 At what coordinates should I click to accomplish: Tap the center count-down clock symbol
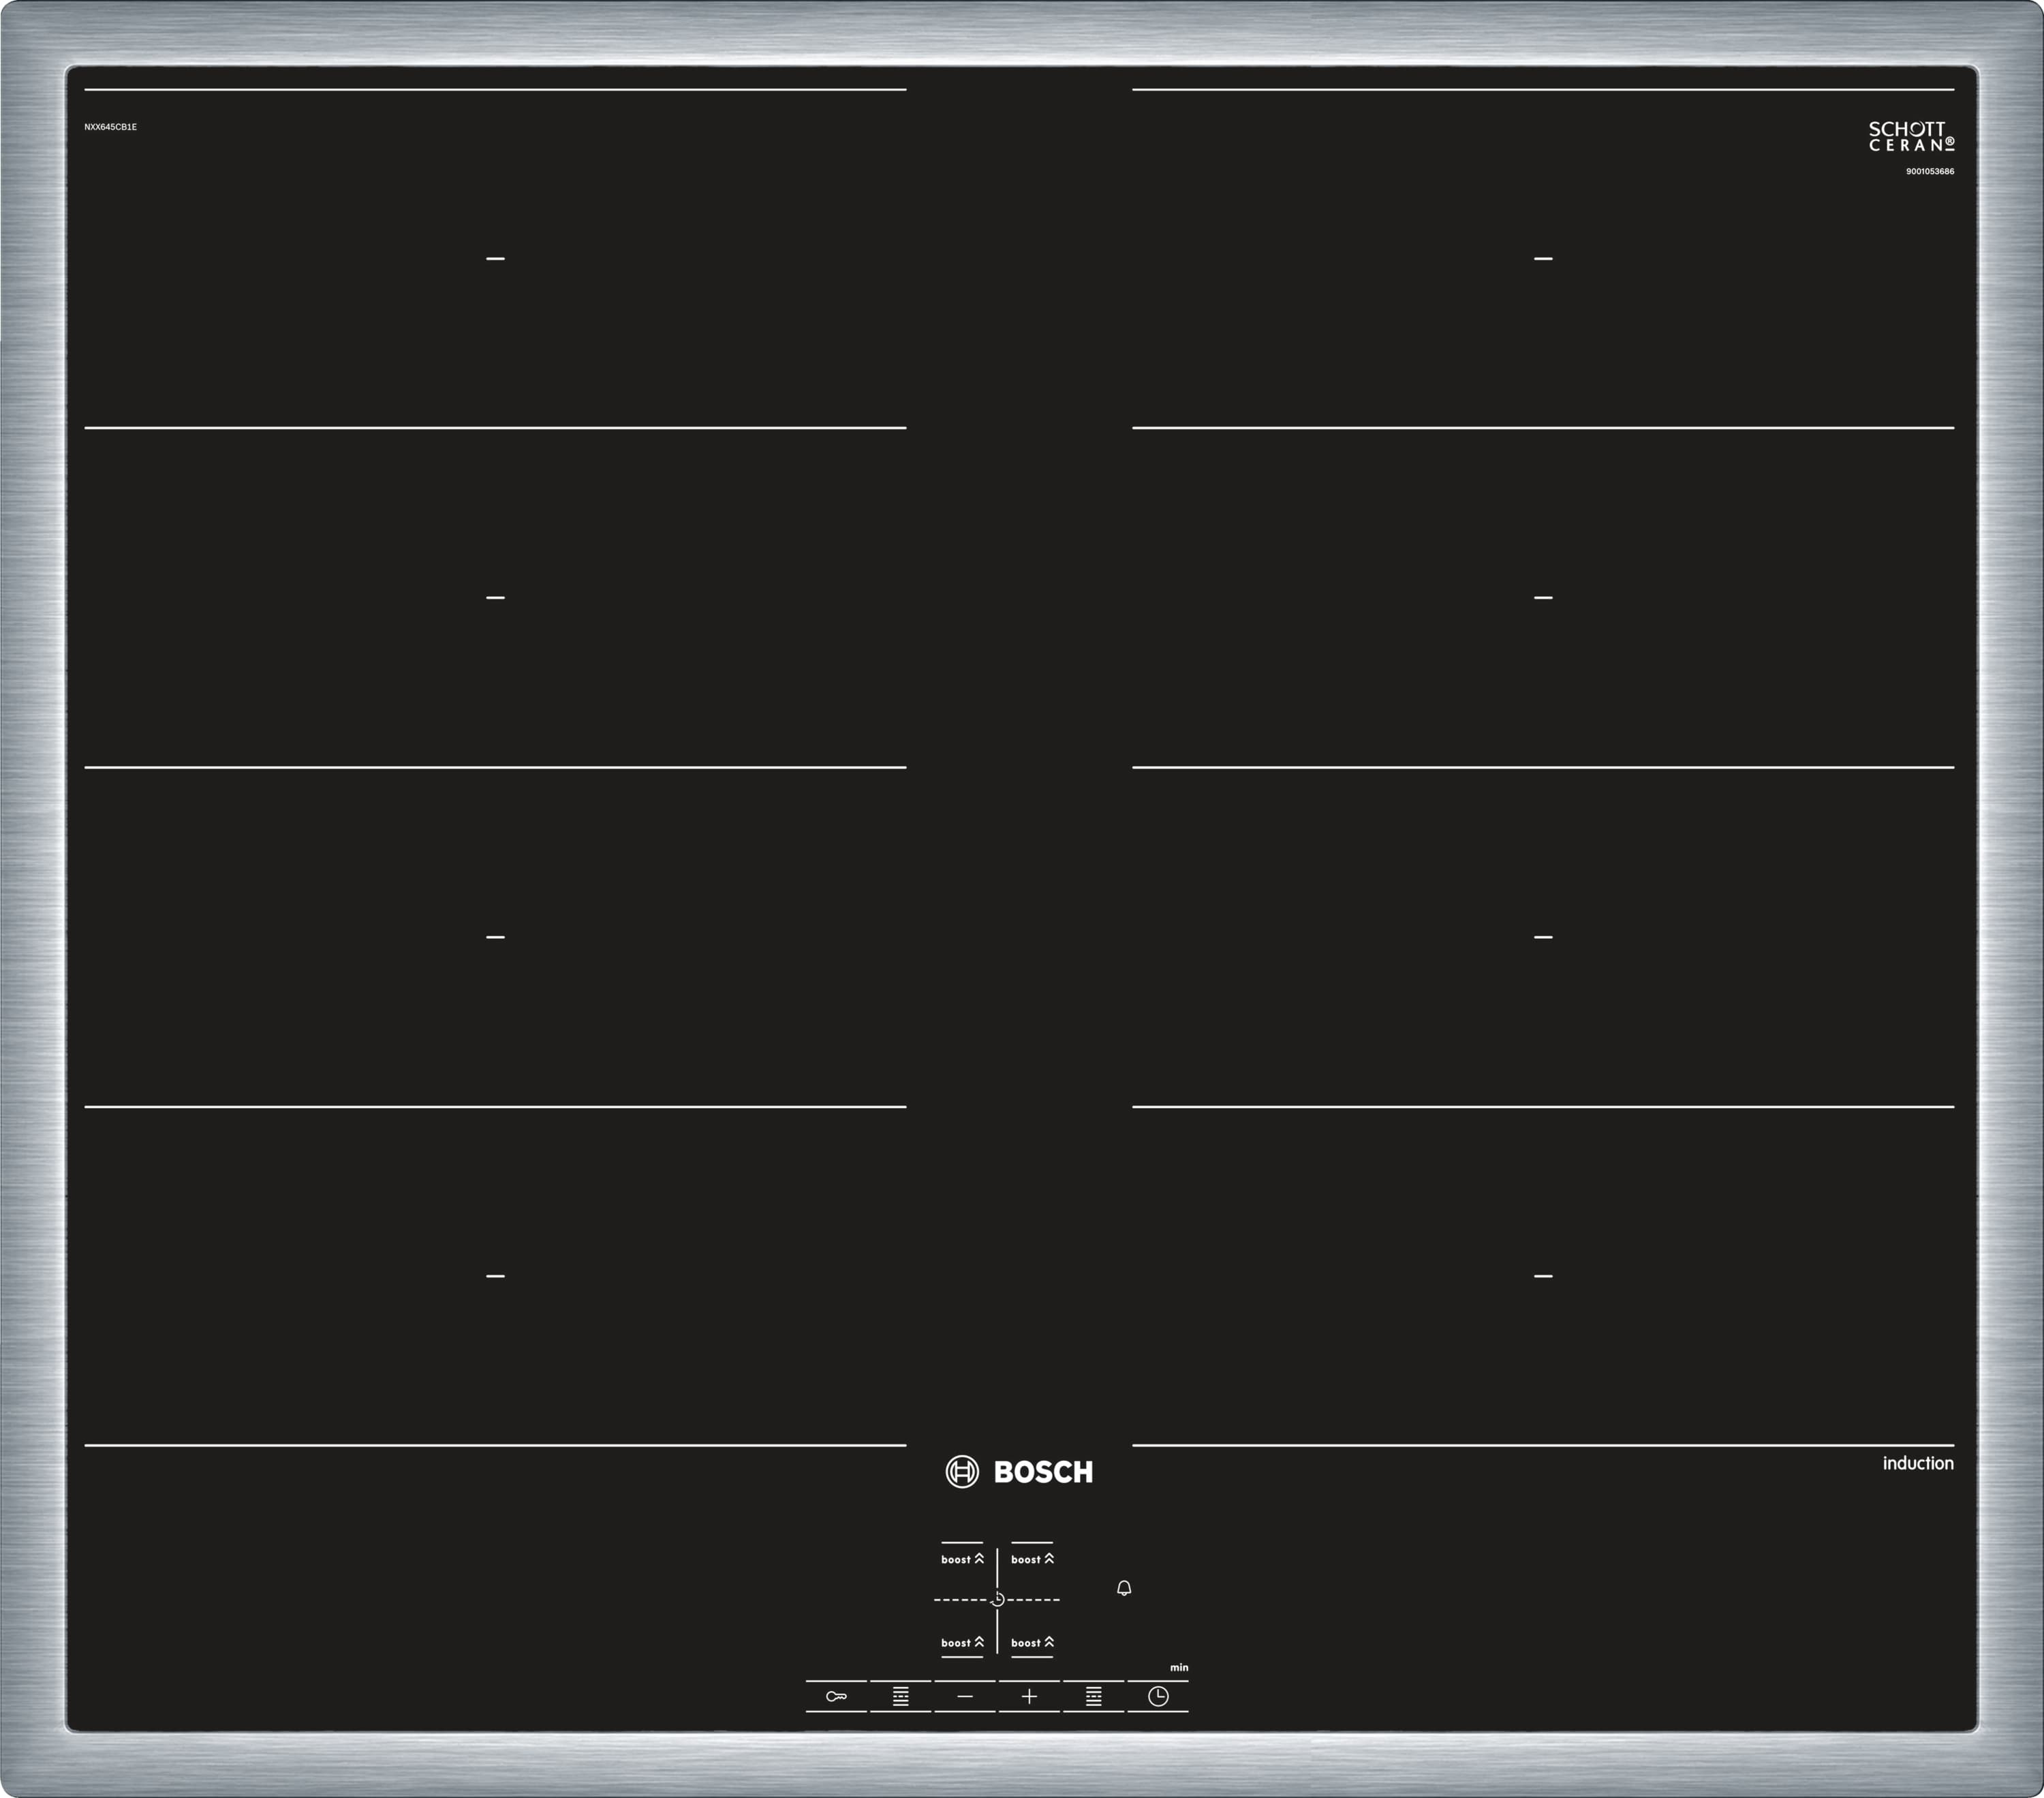tap(997, 1600)
